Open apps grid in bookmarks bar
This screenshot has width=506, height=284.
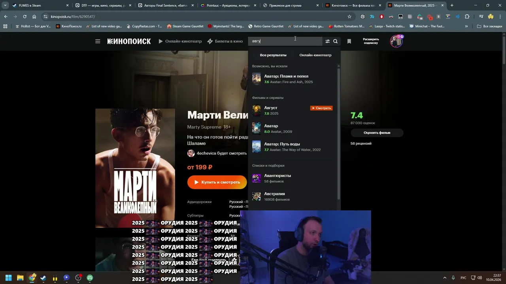click(x=5, y=26)
